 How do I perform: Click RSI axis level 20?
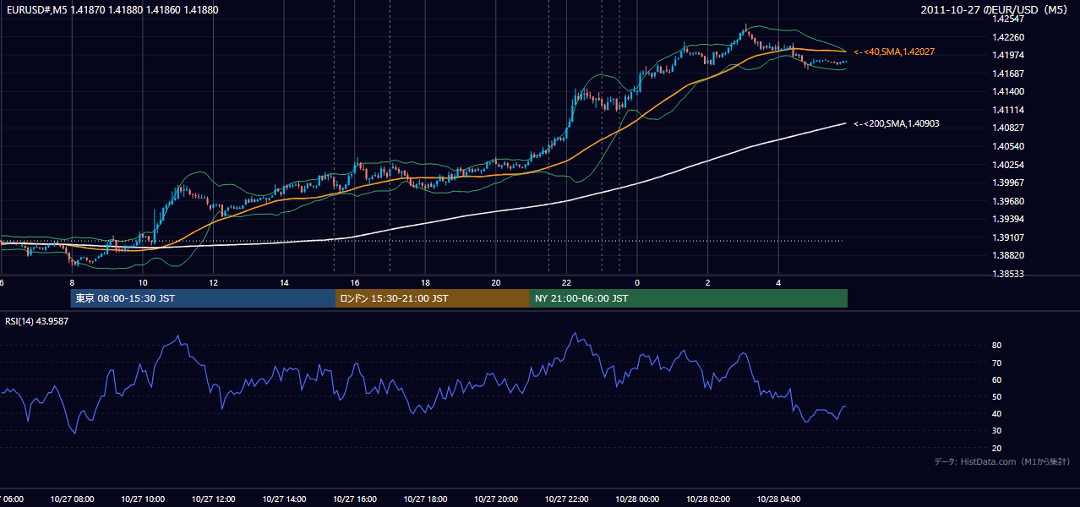pos(997,448)
